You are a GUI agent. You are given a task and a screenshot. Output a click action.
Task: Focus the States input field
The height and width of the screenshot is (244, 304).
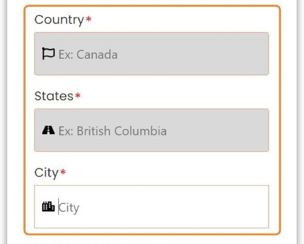[151, 130]
